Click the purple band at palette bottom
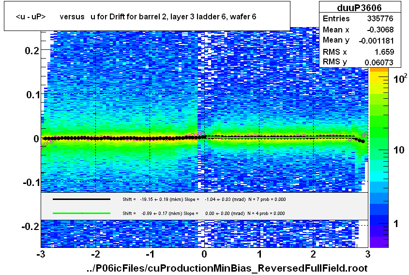 379,242
